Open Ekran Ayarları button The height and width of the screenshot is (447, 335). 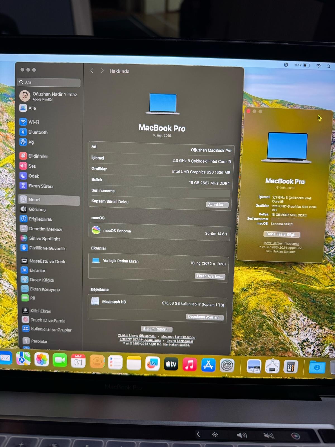(x=210, y=276)
